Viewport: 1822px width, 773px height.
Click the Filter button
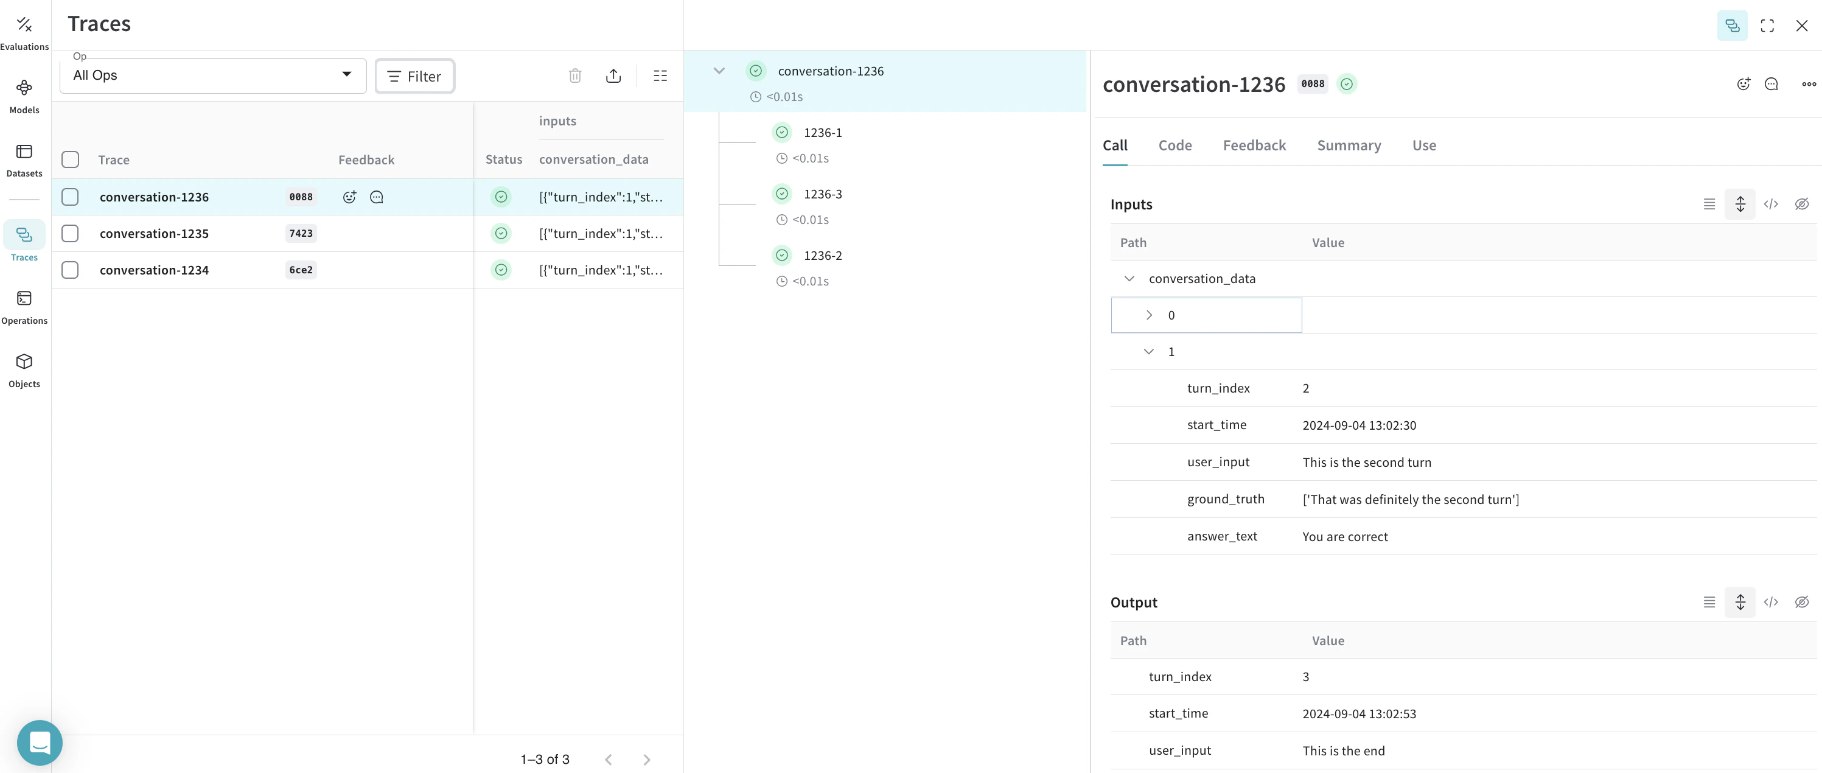414,76
